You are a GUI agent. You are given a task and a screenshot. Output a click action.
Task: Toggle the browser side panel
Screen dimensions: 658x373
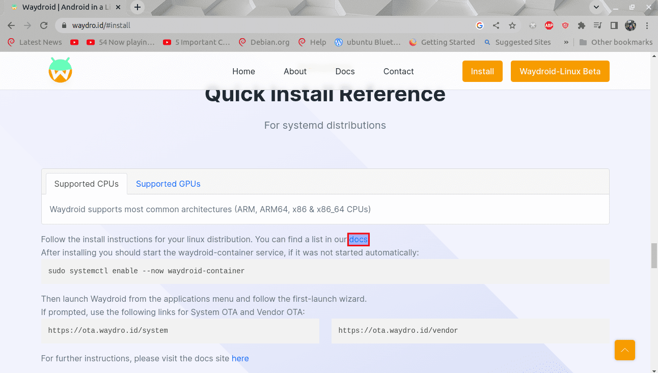tap(614, 25)
